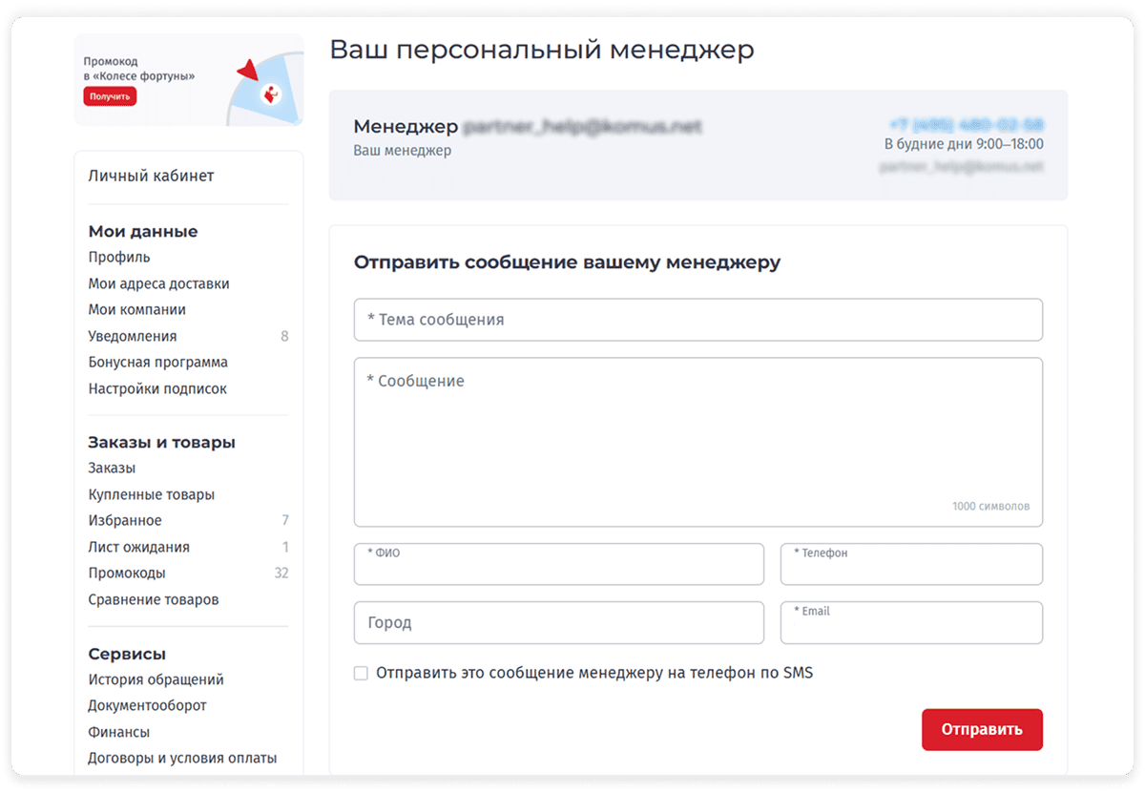Open the «Заказы» list
The image size is (1145, 793).
[x=112, y=468]
